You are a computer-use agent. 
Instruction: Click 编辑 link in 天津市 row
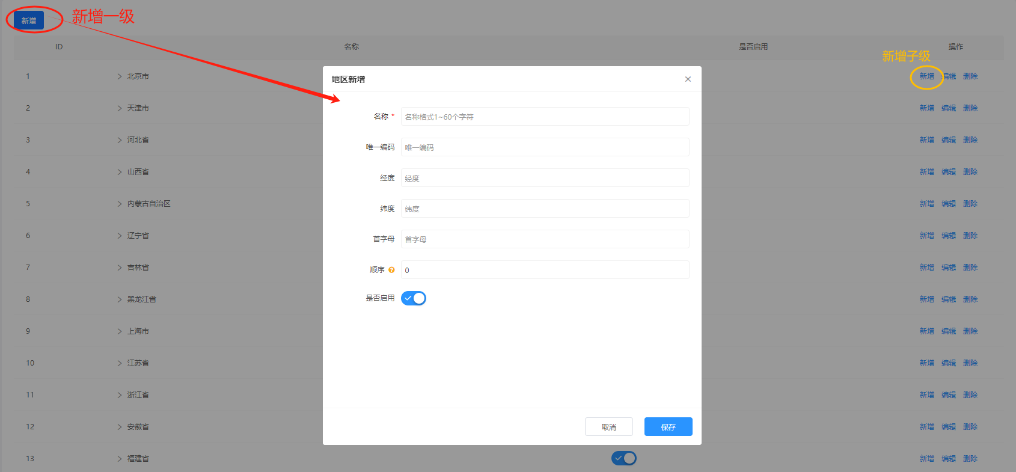(x=949, y=108)
